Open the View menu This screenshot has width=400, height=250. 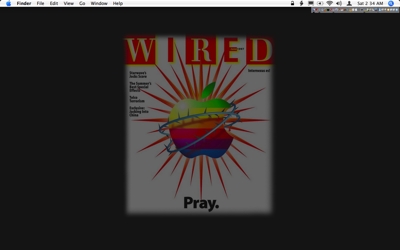point(69,3)
